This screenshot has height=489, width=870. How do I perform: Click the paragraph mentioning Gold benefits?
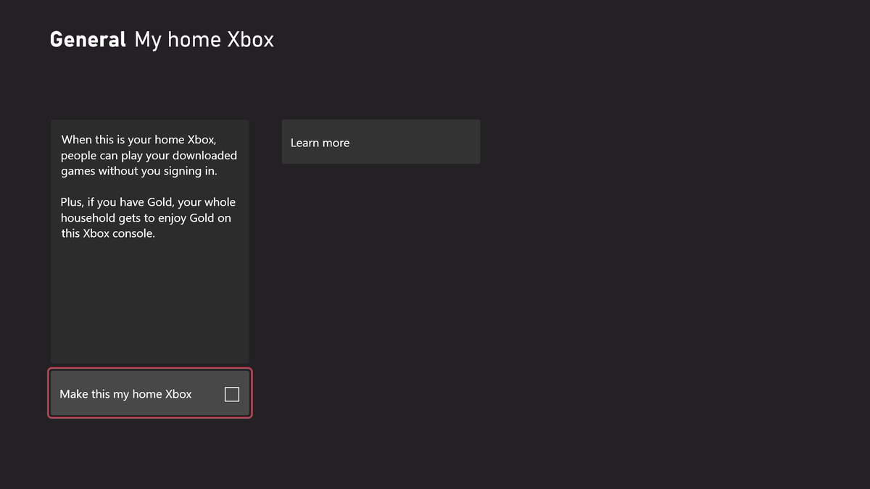(148, 217)
